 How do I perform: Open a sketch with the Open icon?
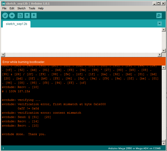click(x=27, y=16)
